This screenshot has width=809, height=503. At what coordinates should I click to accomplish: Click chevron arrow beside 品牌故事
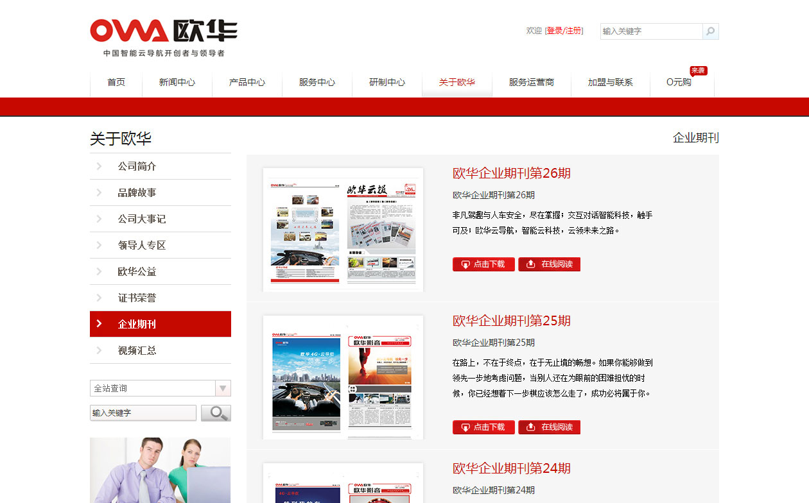(99, 192)
